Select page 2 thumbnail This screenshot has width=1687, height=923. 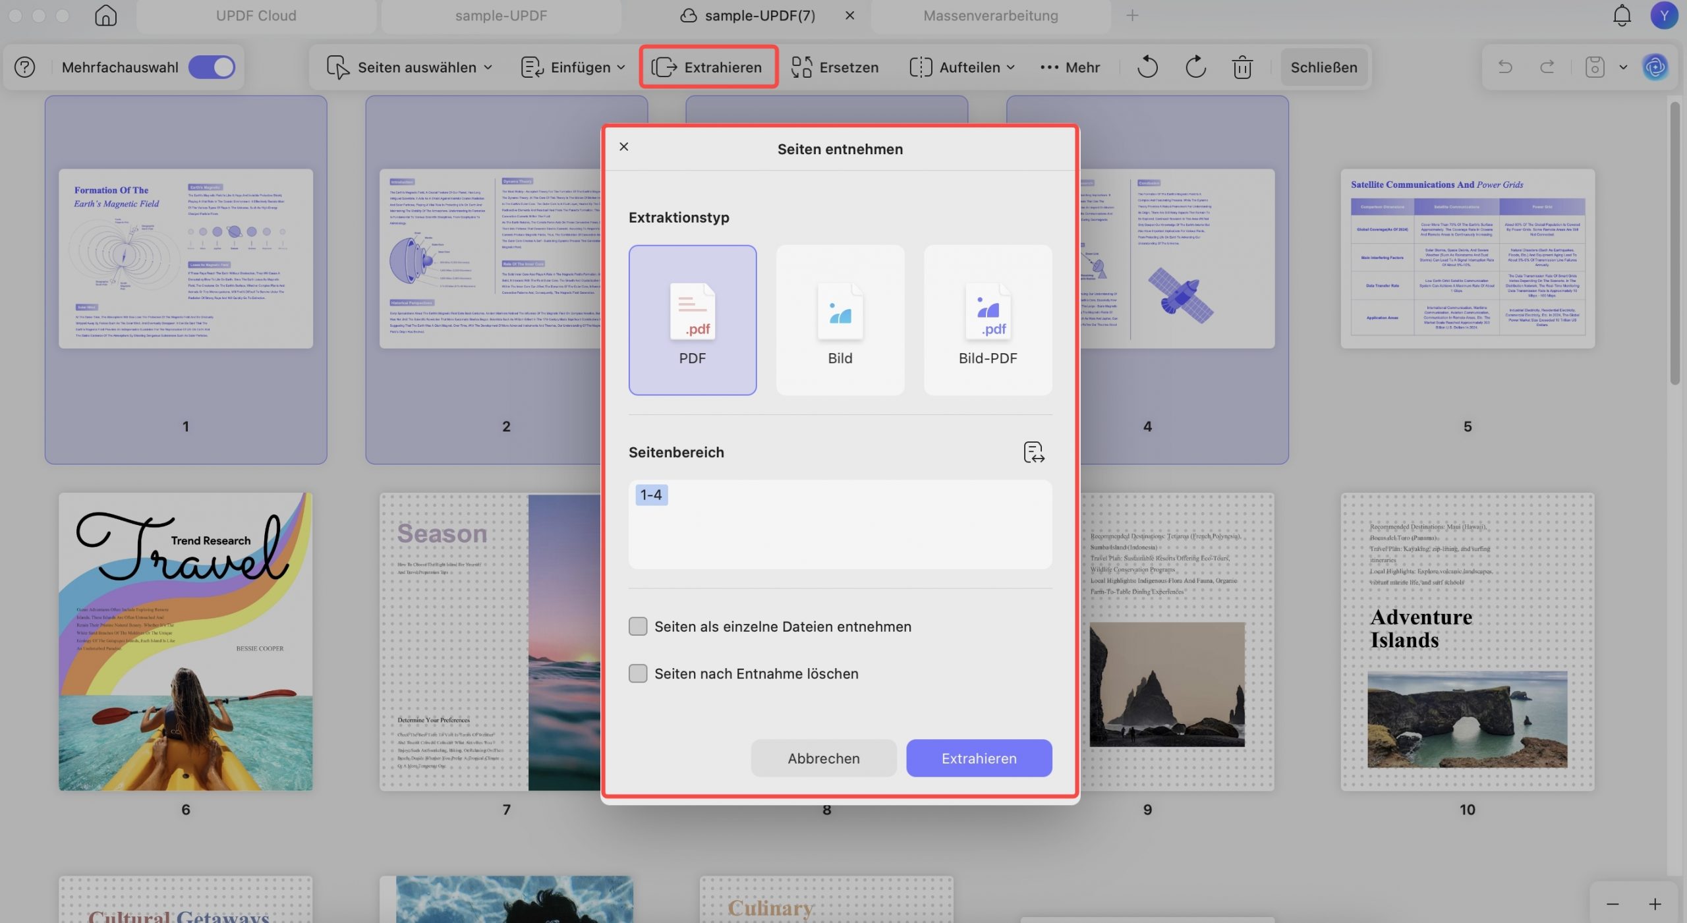click(490, 259)
